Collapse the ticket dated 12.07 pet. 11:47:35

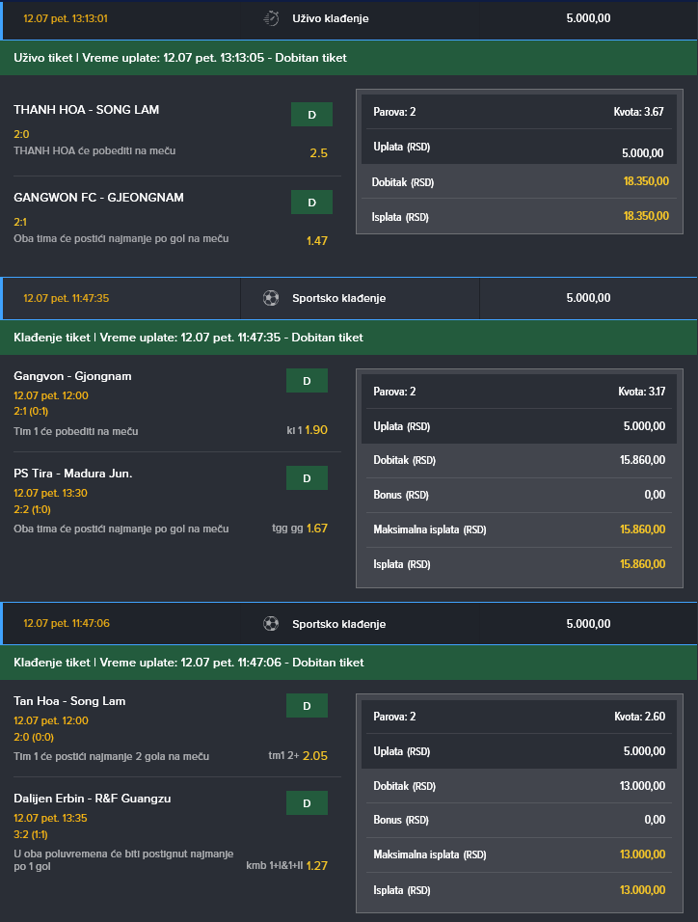[x=66, y=298]
